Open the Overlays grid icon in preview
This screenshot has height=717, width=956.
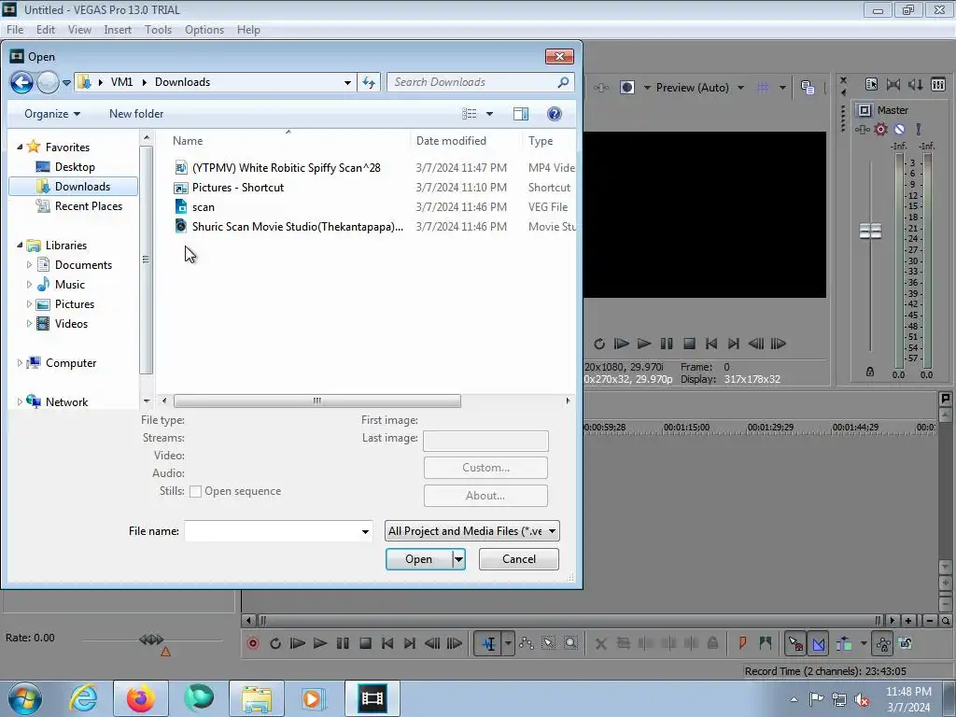763,88
